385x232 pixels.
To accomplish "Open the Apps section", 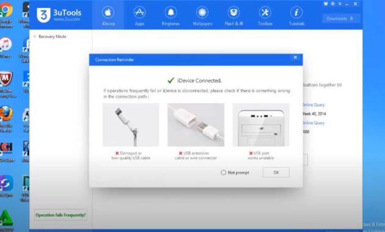I will tap(139, 16).
